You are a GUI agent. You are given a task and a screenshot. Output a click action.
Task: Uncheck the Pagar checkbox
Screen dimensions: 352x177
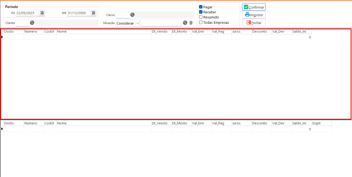tap(201, 7)
